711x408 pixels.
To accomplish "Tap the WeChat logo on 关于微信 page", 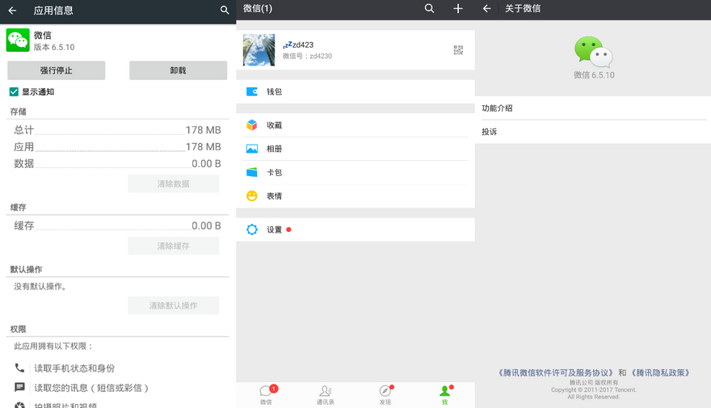I will point(594,52).
